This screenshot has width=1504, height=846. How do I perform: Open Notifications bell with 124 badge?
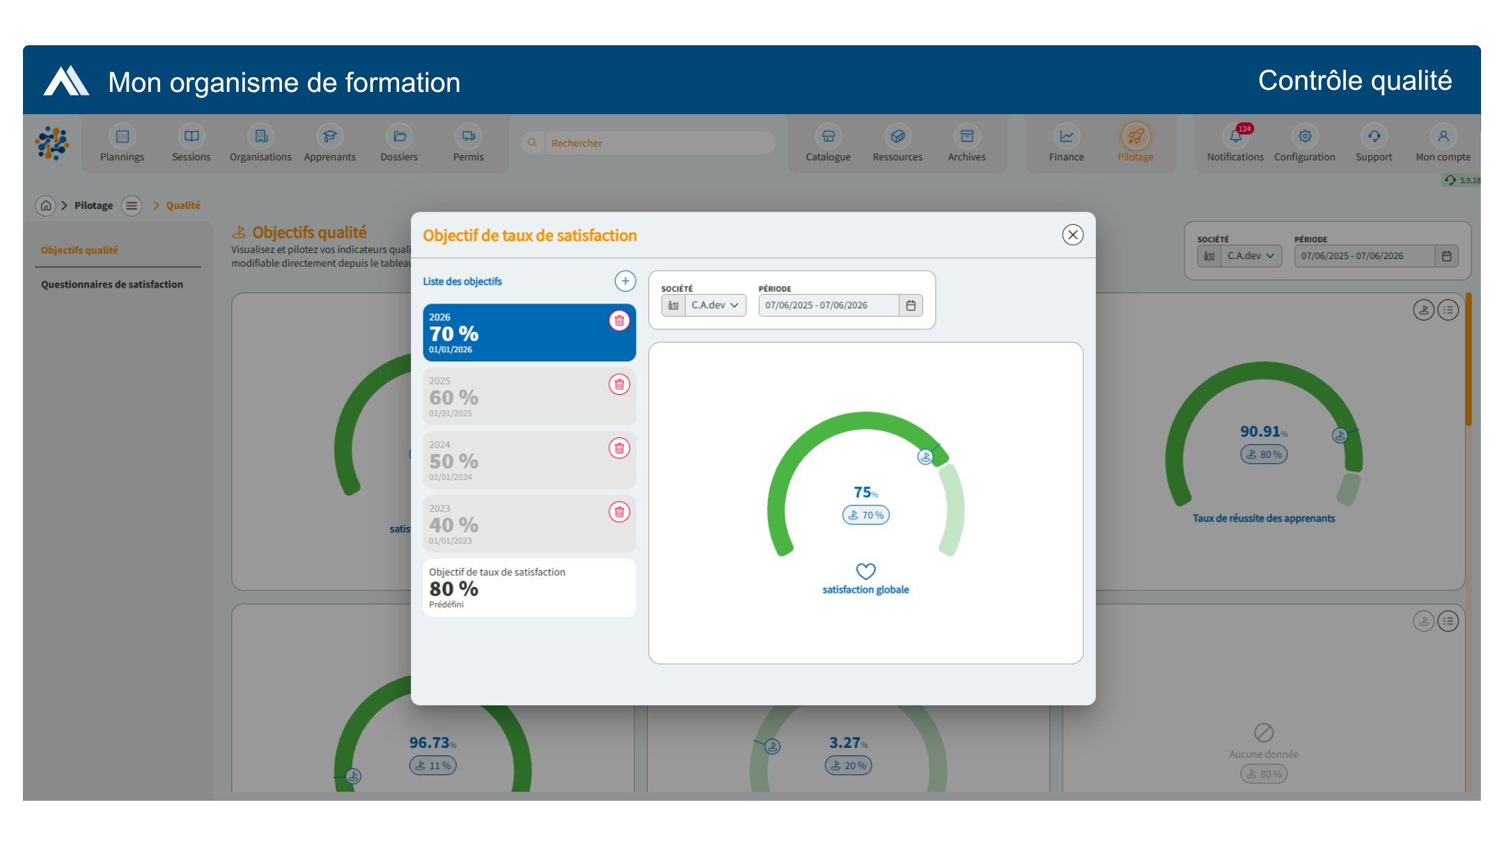(x=1235, y=136)
